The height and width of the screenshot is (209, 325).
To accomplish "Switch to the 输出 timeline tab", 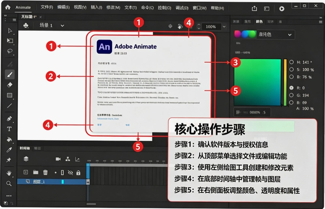I will (x=37, y=148).
